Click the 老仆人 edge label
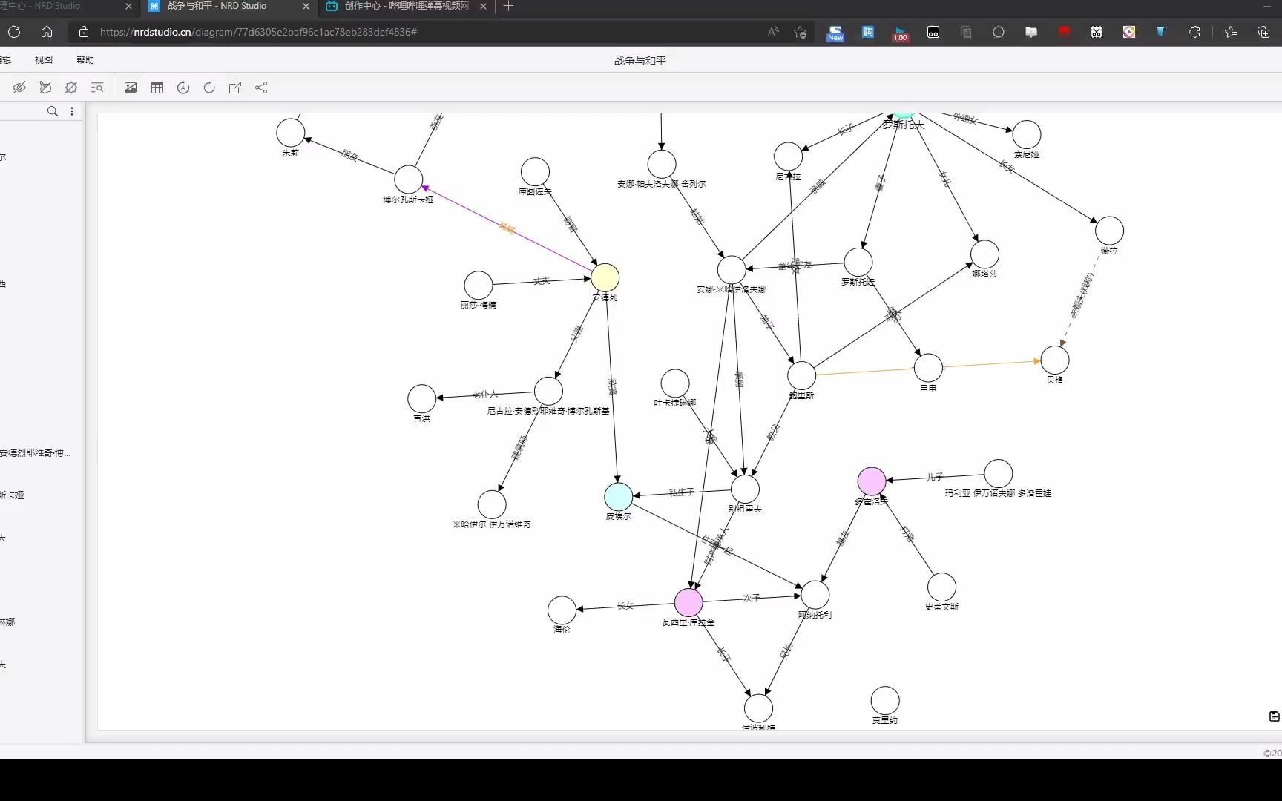 (x=485, y=395)
